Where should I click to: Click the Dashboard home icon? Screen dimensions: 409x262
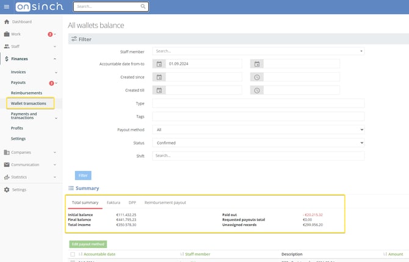click(7, 22)
